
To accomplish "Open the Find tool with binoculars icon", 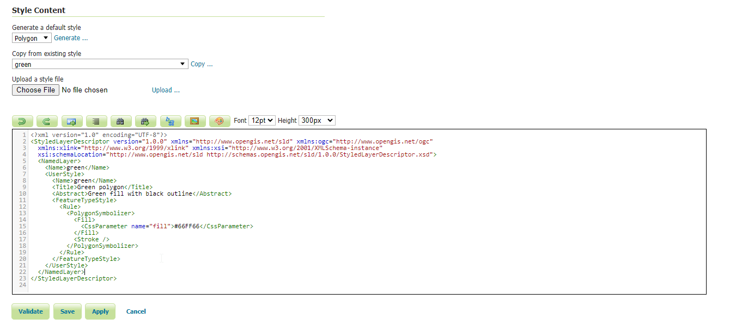I will coord(121,120).
